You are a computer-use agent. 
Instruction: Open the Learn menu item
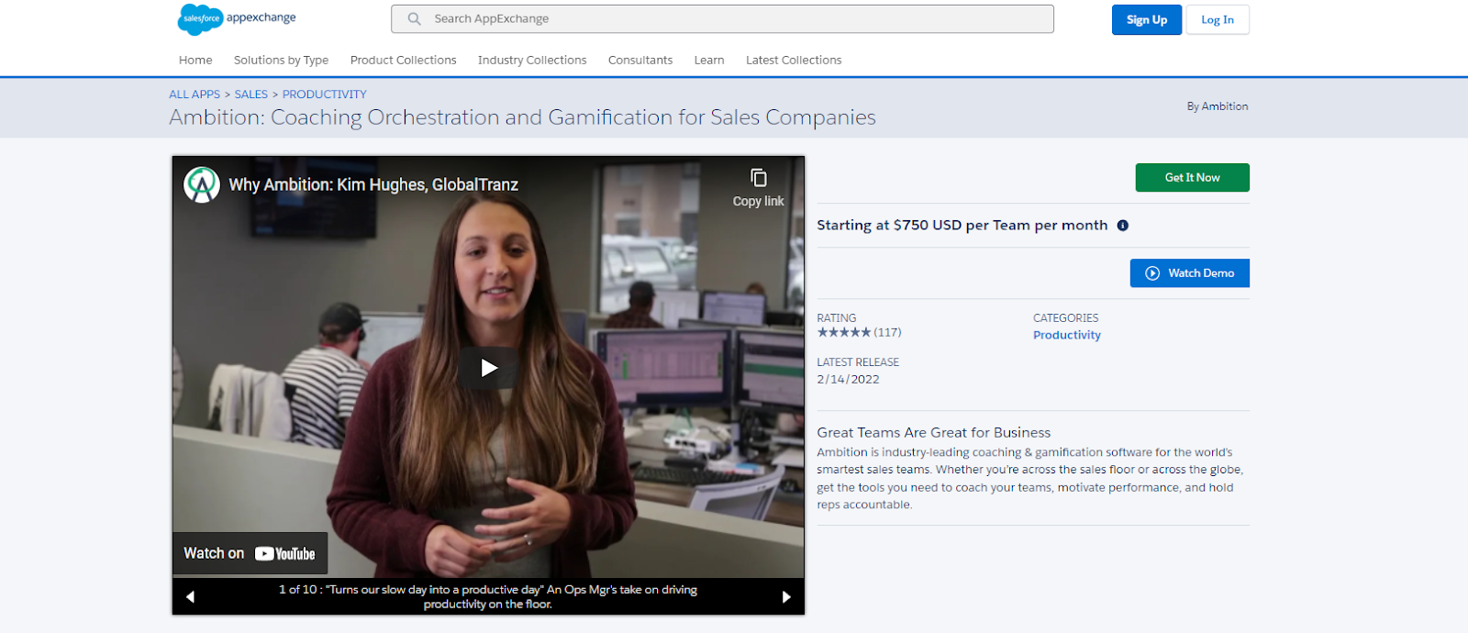point(709,60)
